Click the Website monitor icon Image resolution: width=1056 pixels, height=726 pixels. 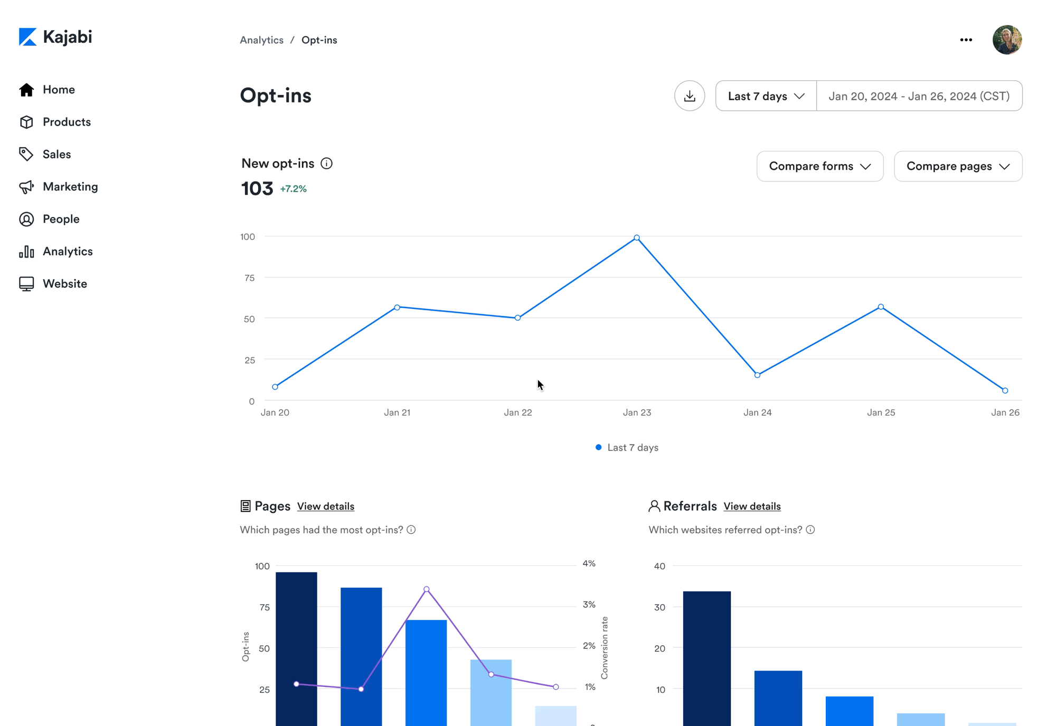pos(26,284)
